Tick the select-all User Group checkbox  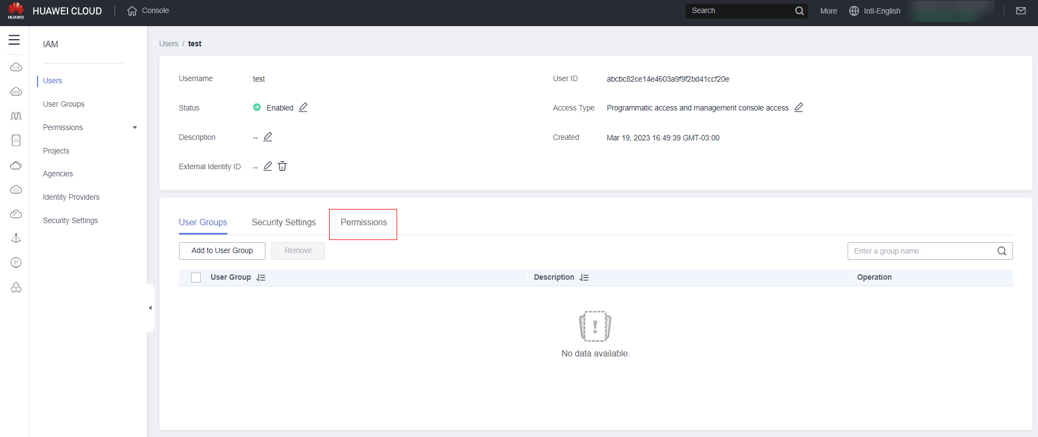196,278
